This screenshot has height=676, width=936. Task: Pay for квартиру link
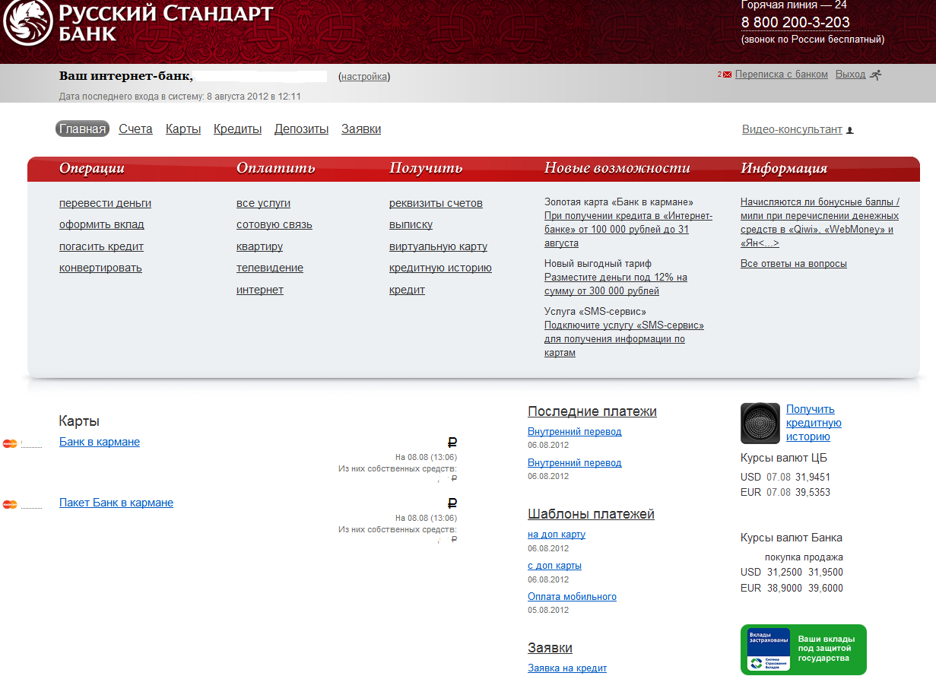click(x=259, y=246)
